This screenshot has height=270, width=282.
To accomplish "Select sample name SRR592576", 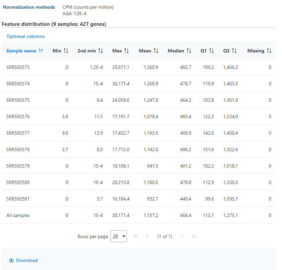I will click(x=18, y=117).
